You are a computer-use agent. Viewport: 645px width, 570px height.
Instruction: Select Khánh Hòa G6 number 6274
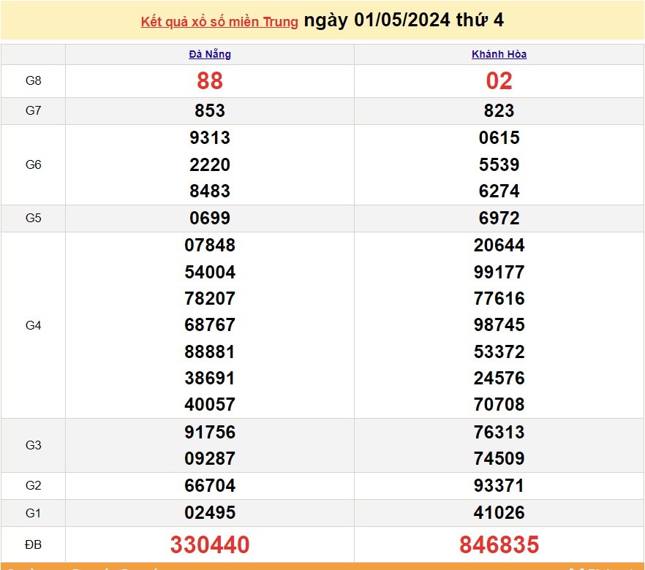pyautogui.click(x=499, y=191)
